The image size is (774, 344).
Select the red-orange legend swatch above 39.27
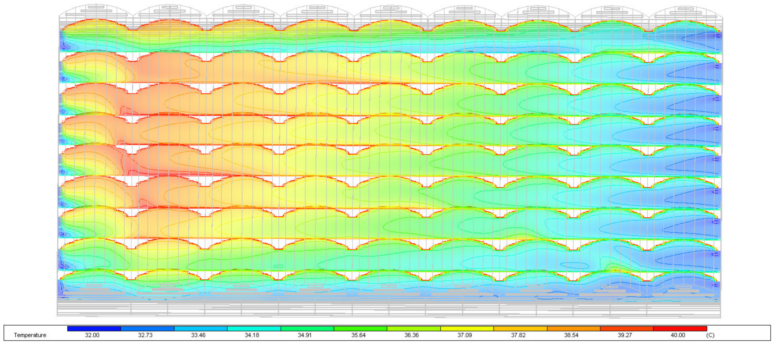coord(627,329)
